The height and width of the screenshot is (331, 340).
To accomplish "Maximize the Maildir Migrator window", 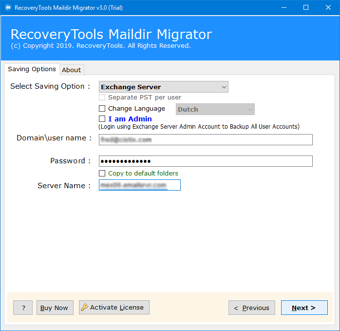I will [x=306, y=8].
